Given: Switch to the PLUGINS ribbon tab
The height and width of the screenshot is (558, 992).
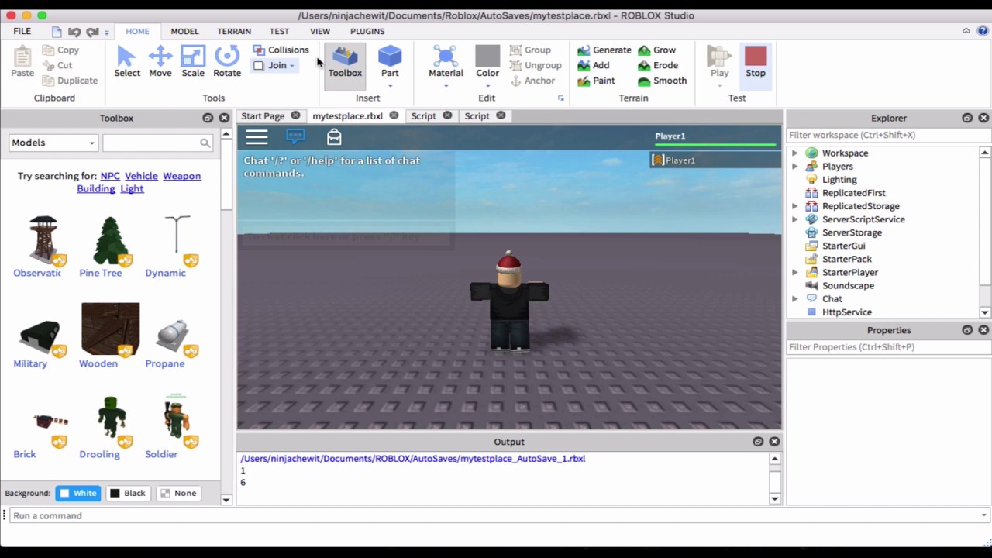Looking at the screenshot, I should coord(367,32).
